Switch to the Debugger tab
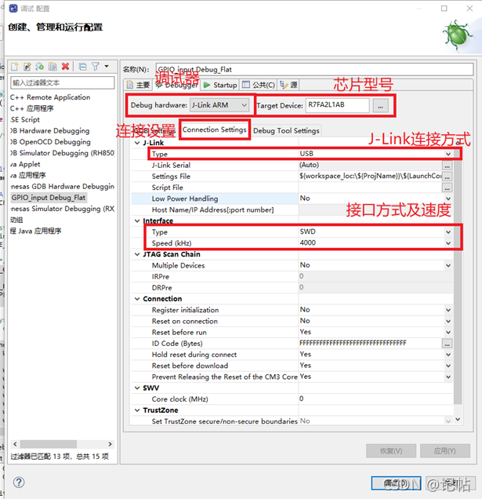This screenshot has height=499, width=482. [176, 85]
